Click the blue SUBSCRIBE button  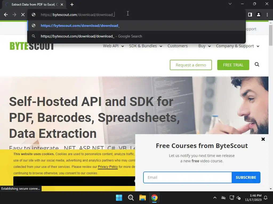click(246, 177)
